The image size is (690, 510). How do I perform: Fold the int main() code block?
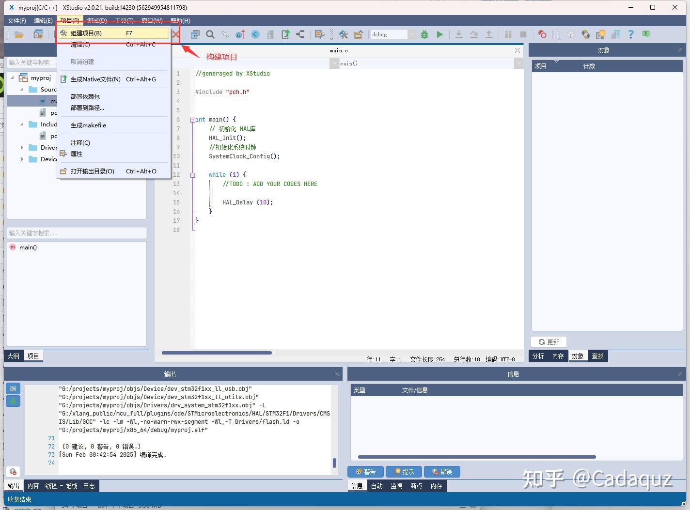click(x=192, y=120)
